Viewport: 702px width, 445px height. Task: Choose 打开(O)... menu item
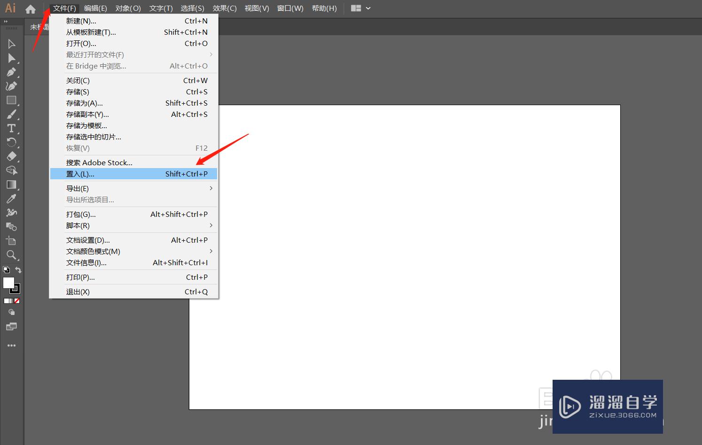[133, 43]
